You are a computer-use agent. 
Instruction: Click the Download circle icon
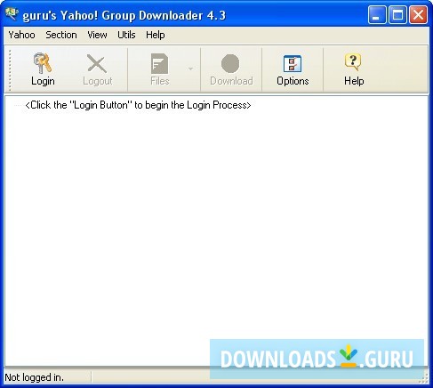[230, 63]
